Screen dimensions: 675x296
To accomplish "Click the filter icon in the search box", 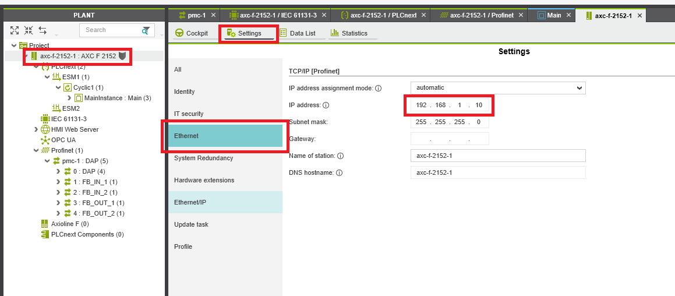I will 146,30.
